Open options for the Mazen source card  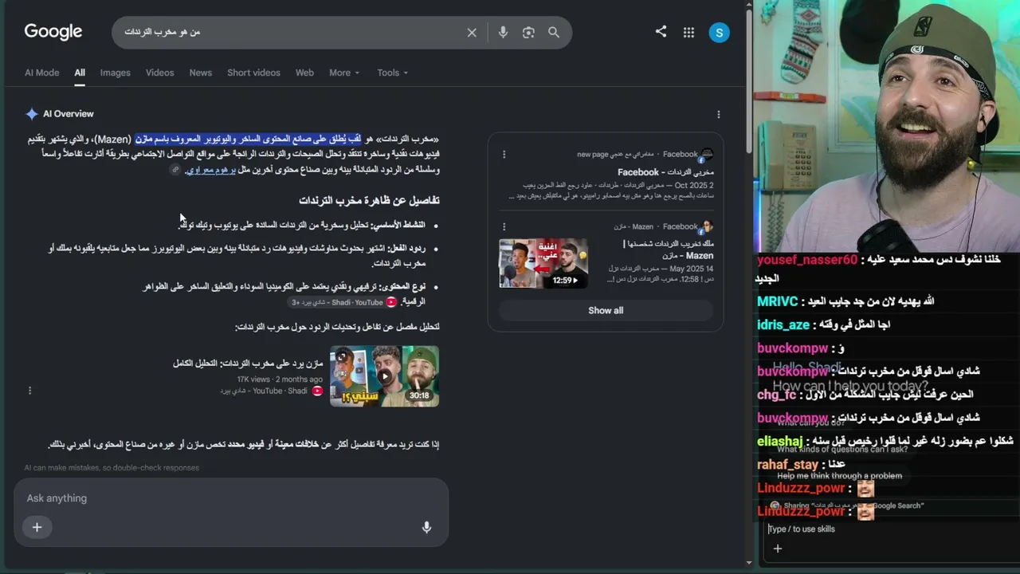(x=504, y=226)
